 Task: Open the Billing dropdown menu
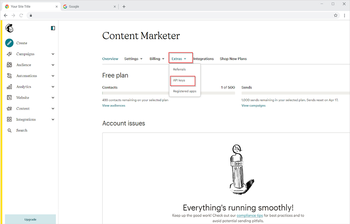(157, 59)
